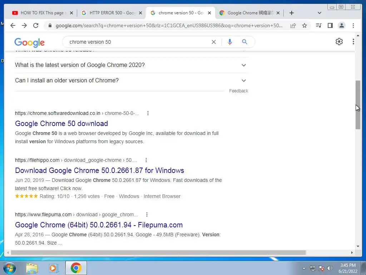Close the HOW TO FIX This page tab
Viewport: 366px width, 275px height.
pos(71,13)
